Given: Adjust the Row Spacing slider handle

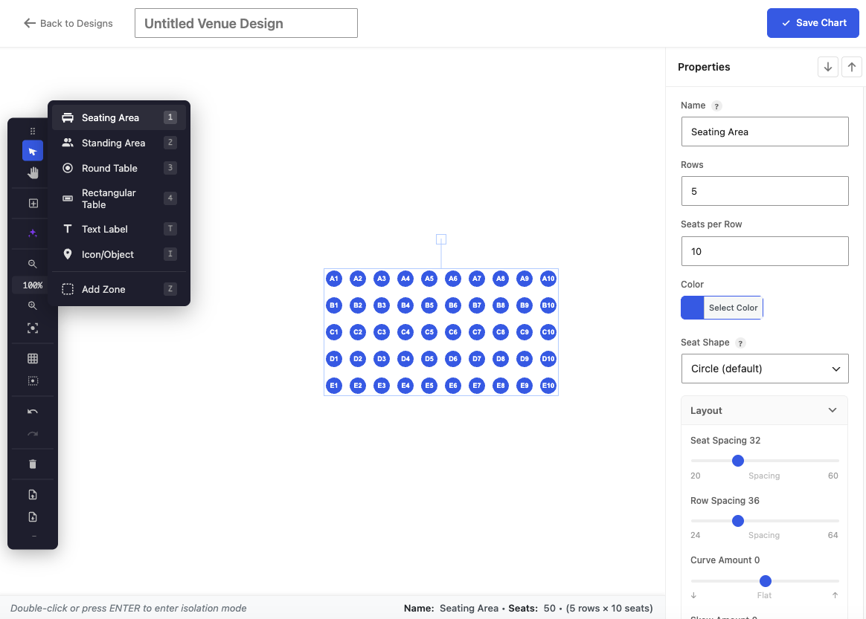Looking at the screenshot, I should click(738, 521).
